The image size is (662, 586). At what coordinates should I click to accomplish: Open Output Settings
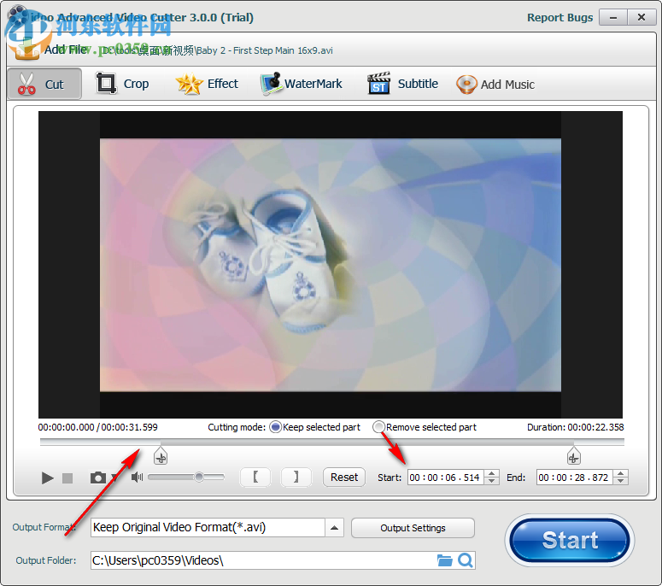pyautogui.click(x=413, y=528)
